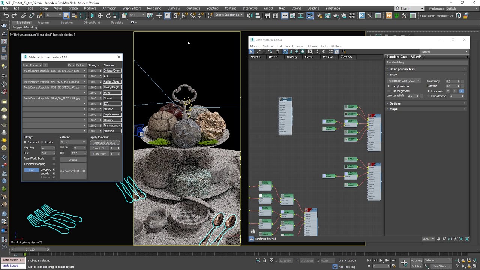Toggle Real-World Scale in Material Texture Loader
480x270 pixels.
coord(53,158)
